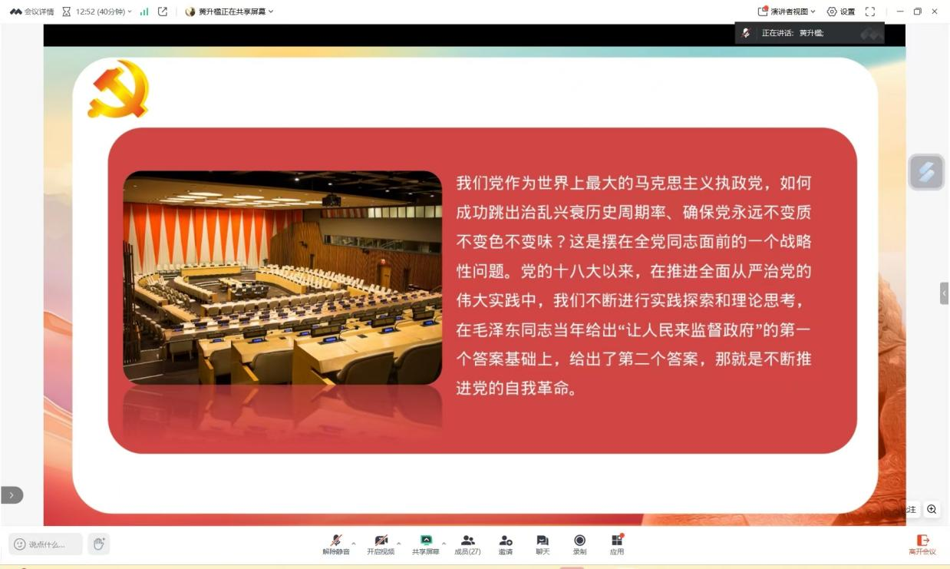The height and width of the screenshot is (569, 950).
Task: Raise your hand with the gesture icon
Action: pos(98,543)
